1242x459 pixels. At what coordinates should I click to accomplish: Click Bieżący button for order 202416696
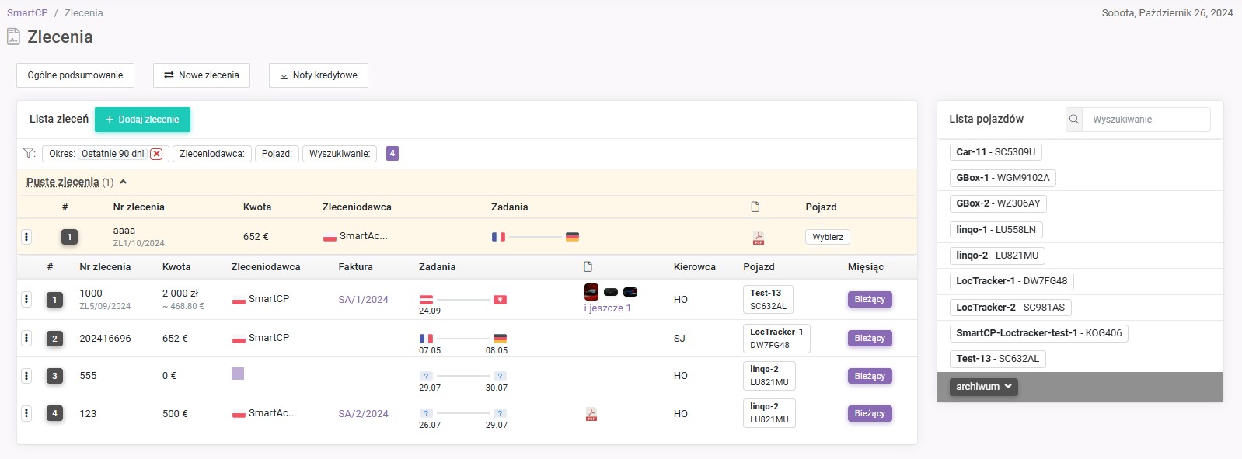pos(870,338)
